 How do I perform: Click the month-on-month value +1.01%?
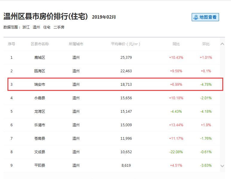[x=206, y=57]
